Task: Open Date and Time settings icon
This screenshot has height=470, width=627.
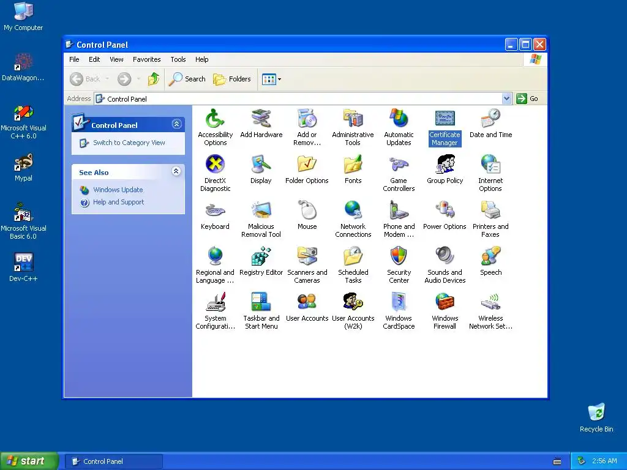Action: point(490,124)
